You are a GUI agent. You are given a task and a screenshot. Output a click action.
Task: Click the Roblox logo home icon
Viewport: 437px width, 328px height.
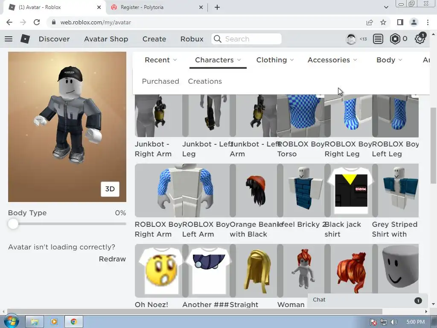click(25, 39)
